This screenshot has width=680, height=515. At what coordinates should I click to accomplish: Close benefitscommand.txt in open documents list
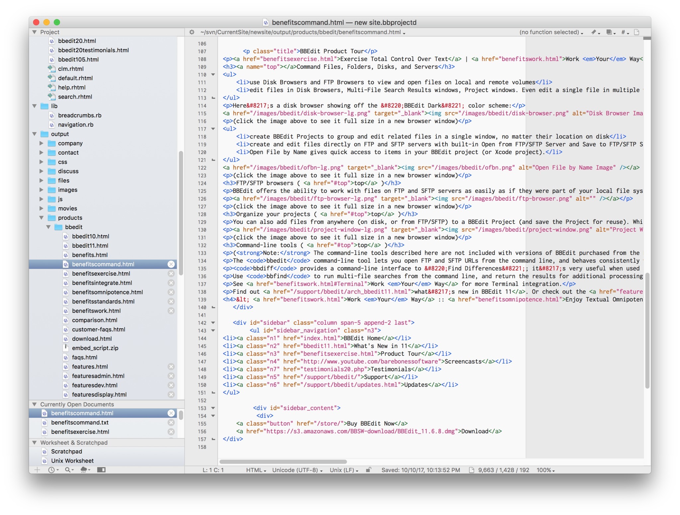pos(171,422)
